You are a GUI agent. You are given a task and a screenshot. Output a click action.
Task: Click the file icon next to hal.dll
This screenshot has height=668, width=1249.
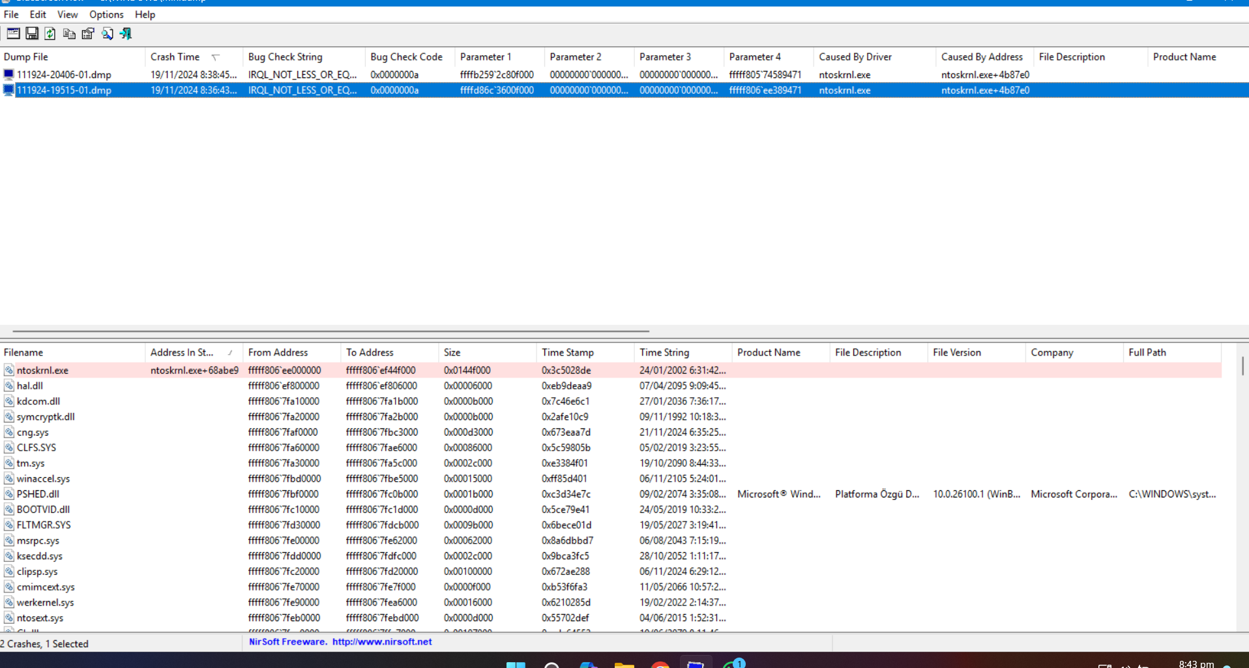tap(9, 386)
